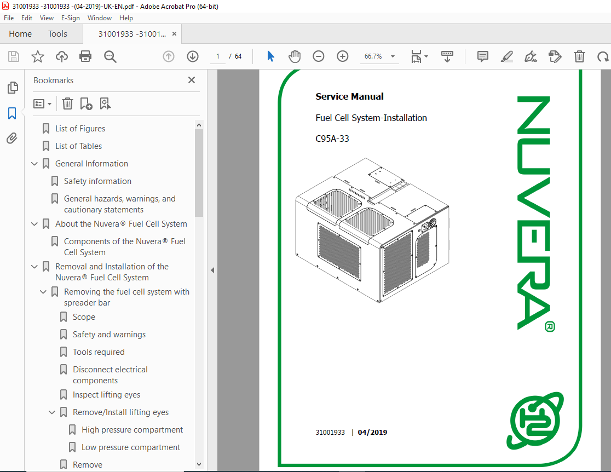Go to previous page arrow
Screen dimensions: 611x472
(168, 56)
